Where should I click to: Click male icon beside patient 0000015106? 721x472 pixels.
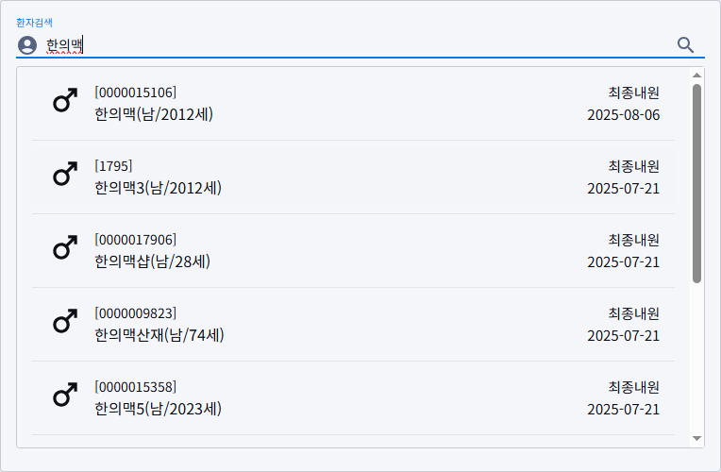[64, 100]
